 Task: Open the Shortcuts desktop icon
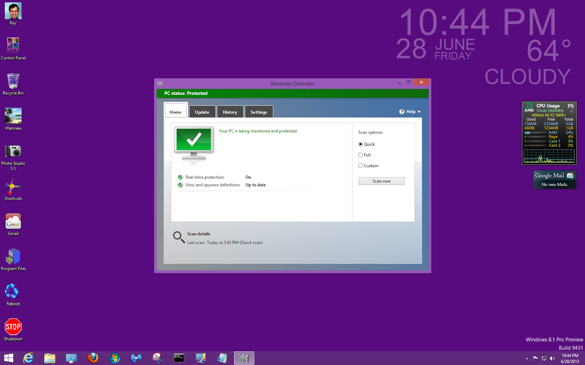click(x=13, y=189)
